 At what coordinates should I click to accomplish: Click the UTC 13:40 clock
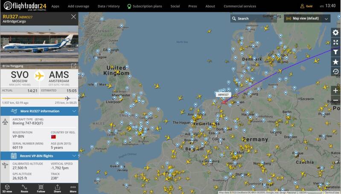click(328, 6)
